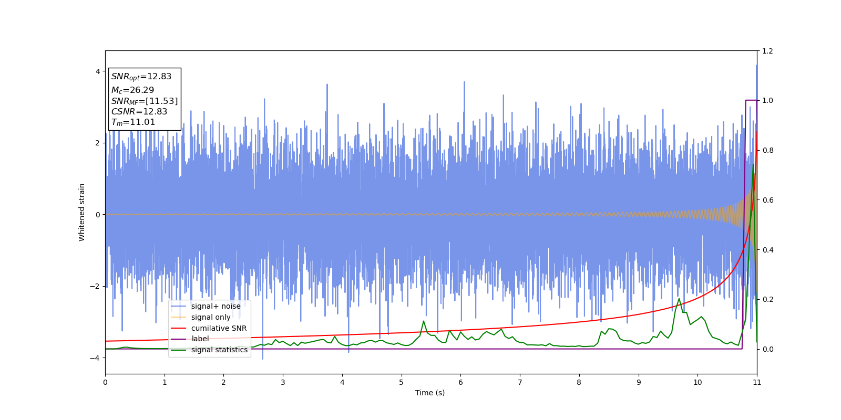Image resolution: width=841 pixels, height=420 pixels.
Task: Click the left y-axis tick label −4
Action: click(x=95, y=358)
